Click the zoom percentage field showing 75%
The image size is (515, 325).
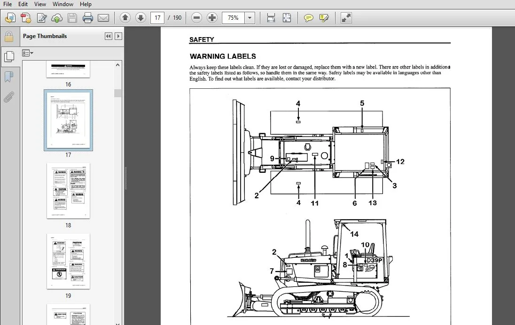(233, 18)
